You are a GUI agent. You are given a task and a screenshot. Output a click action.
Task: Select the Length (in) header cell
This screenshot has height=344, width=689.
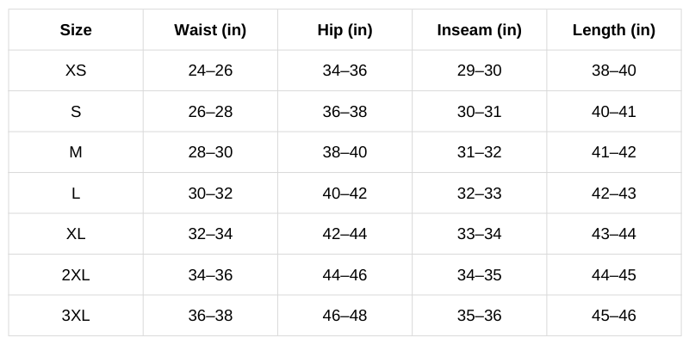613,30
